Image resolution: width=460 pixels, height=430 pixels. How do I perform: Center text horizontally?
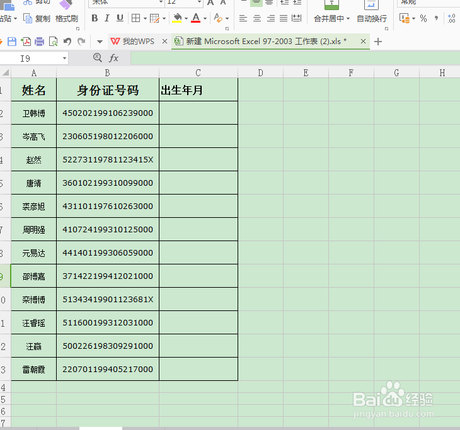pos(257,18)
